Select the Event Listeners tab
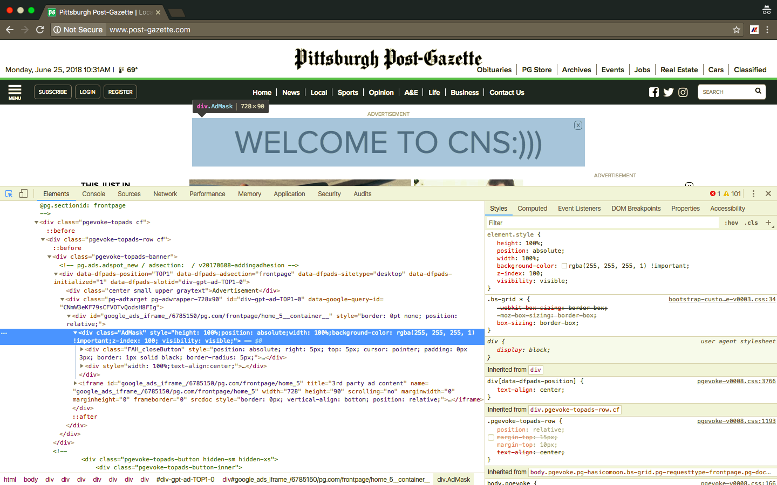The image size is (777, 485). pyautogui.click(x=579, y=209)
